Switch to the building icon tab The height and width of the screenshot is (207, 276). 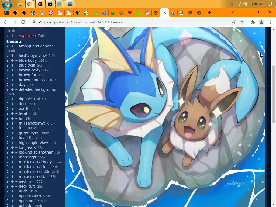(x=33, y=13)
